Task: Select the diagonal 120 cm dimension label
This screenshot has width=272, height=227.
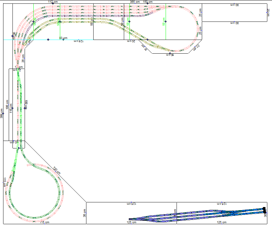Action: coord(57,171)
